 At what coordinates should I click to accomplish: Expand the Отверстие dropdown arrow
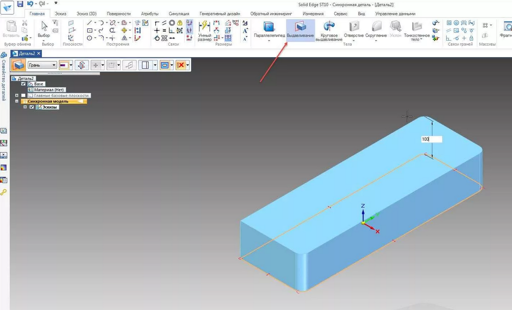(354, 40)
